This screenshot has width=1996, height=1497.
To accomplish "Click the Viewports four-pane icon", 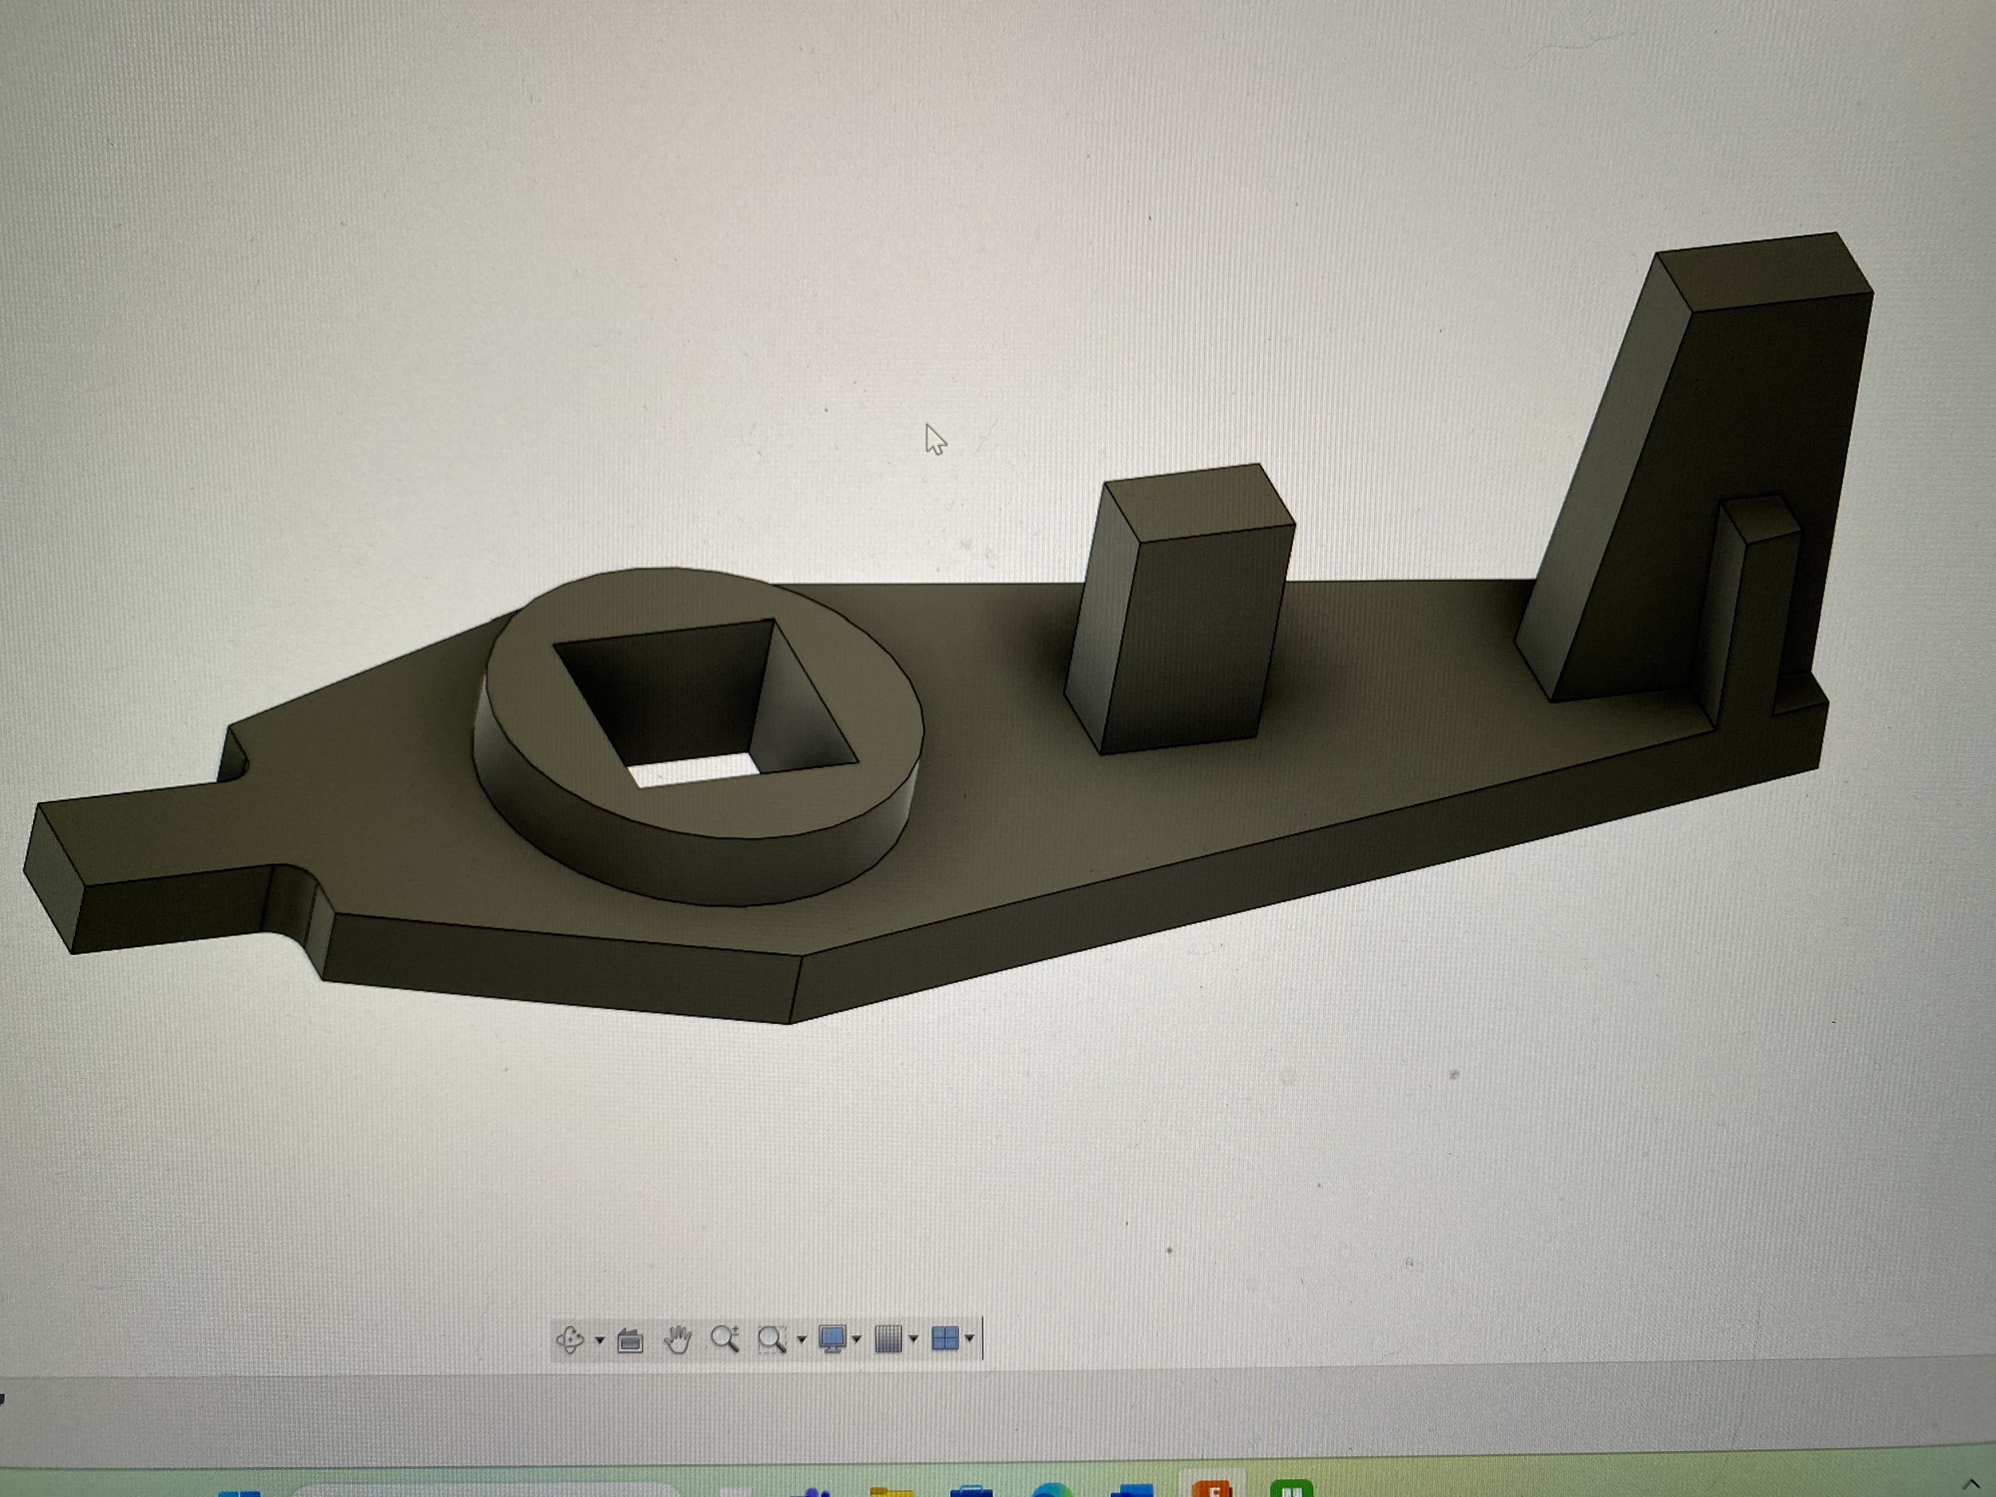I will (944, 1339).
